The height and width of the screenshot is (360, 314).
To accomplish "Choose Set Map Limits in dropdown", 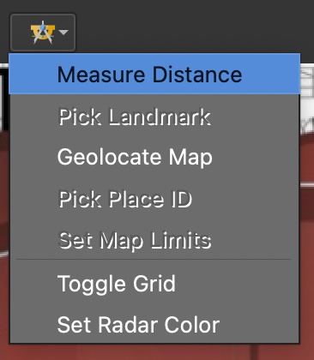I will [154, 240].
